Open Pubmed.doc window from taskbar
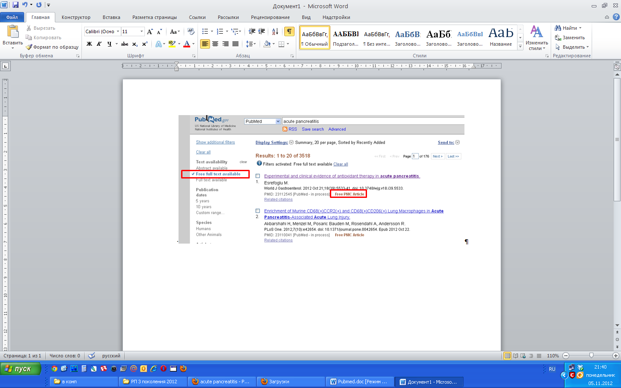This screenshot has width=621, height=388. click(x=360, y=382)
